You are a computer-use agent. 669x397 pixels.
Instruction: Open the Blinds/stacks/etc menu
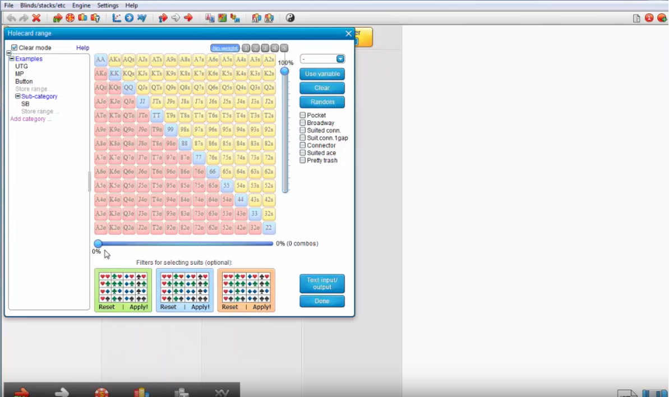click(x=43, y=6)
